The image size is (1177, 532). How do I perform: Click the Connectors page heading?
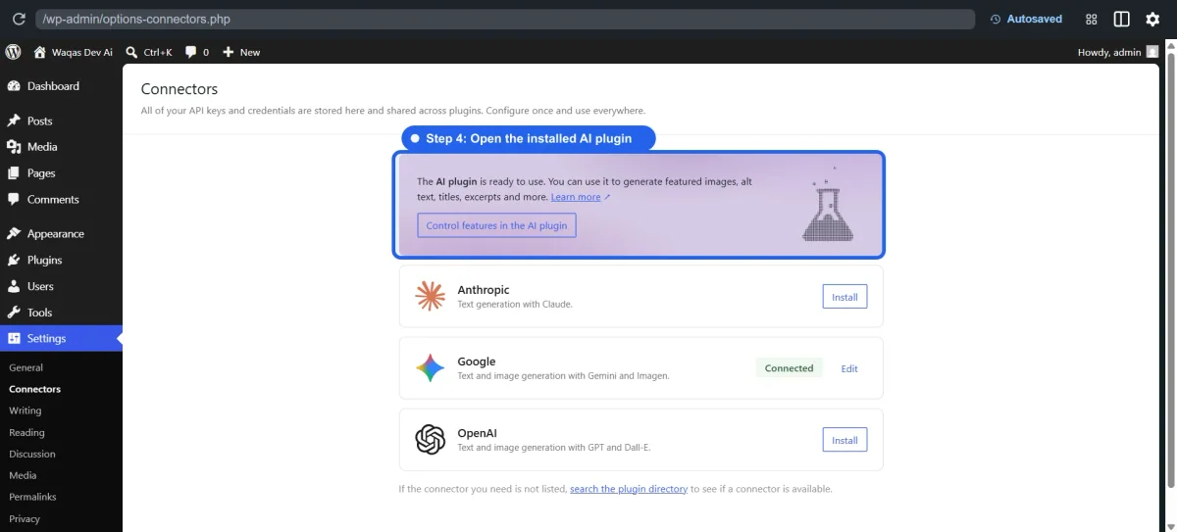(179, 89)
